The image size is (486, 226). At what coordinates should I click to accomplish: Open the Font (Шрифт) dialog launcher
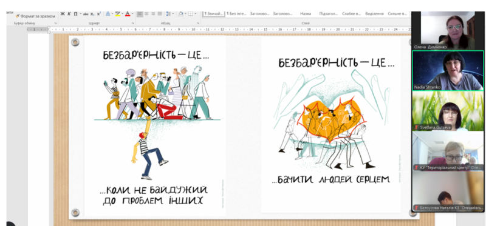click(132, 24)
